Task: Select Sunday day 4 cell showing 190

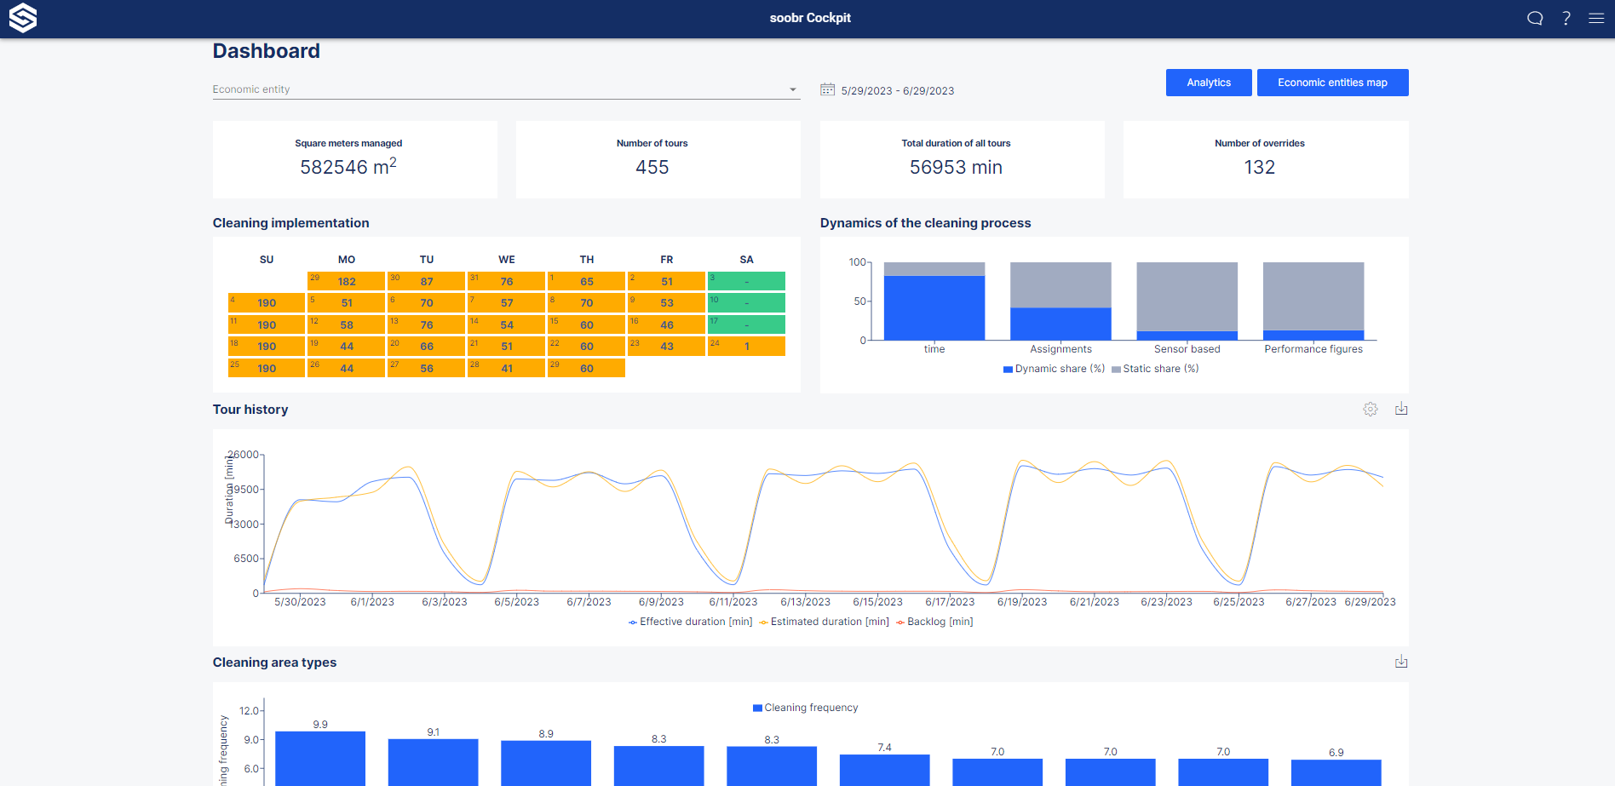Action: click(x=266, y=302)
